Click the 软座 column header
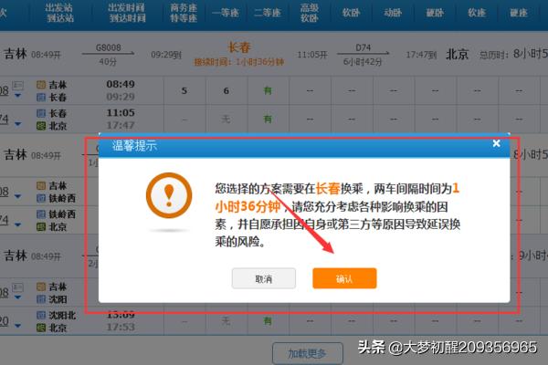The height and width of the screenshot is (365, 548). [477, 13]
